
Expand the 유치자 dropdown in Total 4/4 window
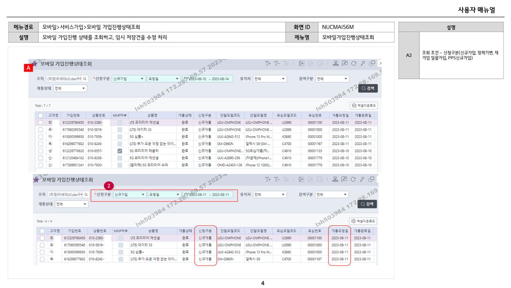click(270, 194)
